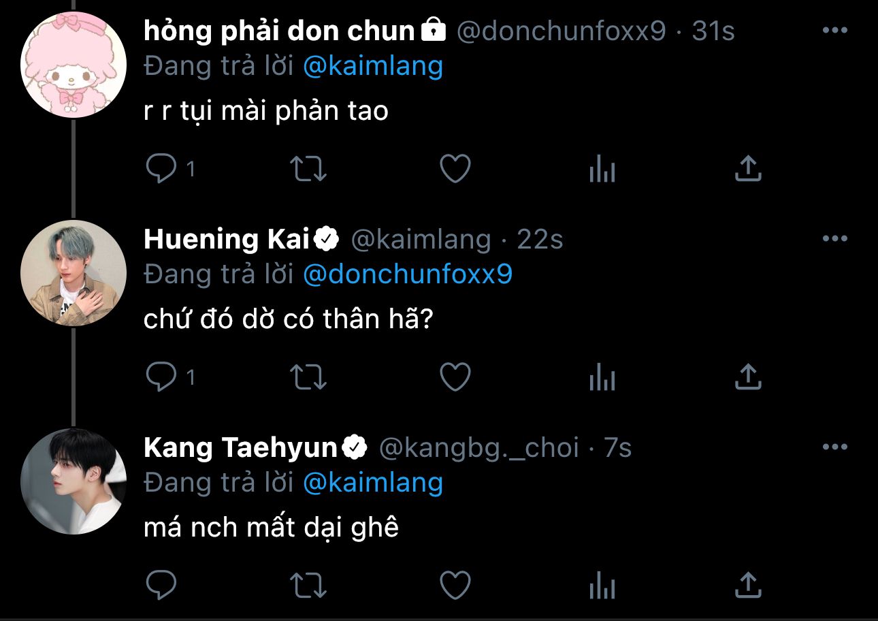The image size is (878, 621).
Task: Reply to Huening Kai's tweet
Action: coord(161,377)
